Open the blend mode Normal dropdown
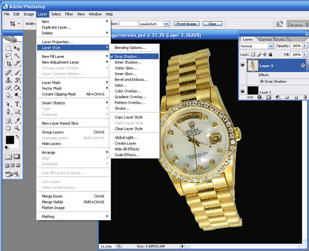 click(271, 46)
